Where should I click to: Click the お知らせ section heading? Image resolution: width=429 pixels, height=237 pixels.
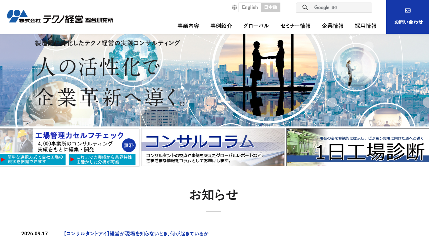tap(214, 195)
